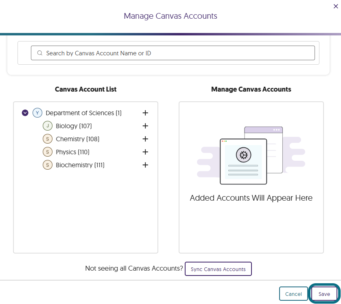Viewport: 341px width, 304px height.
Task: Click the Sync Canvas Accounts button
Action: pyautogui.click(x=218, y=269)
